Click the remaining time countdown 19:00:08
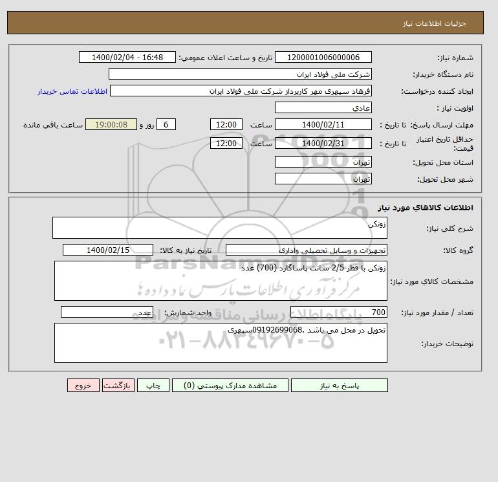Screen dimensions: 498x482 [111, 125]
